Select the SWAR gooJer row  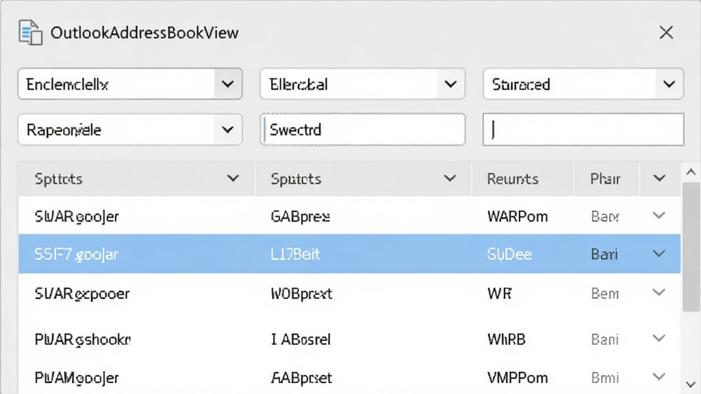[x=349, y=216]
